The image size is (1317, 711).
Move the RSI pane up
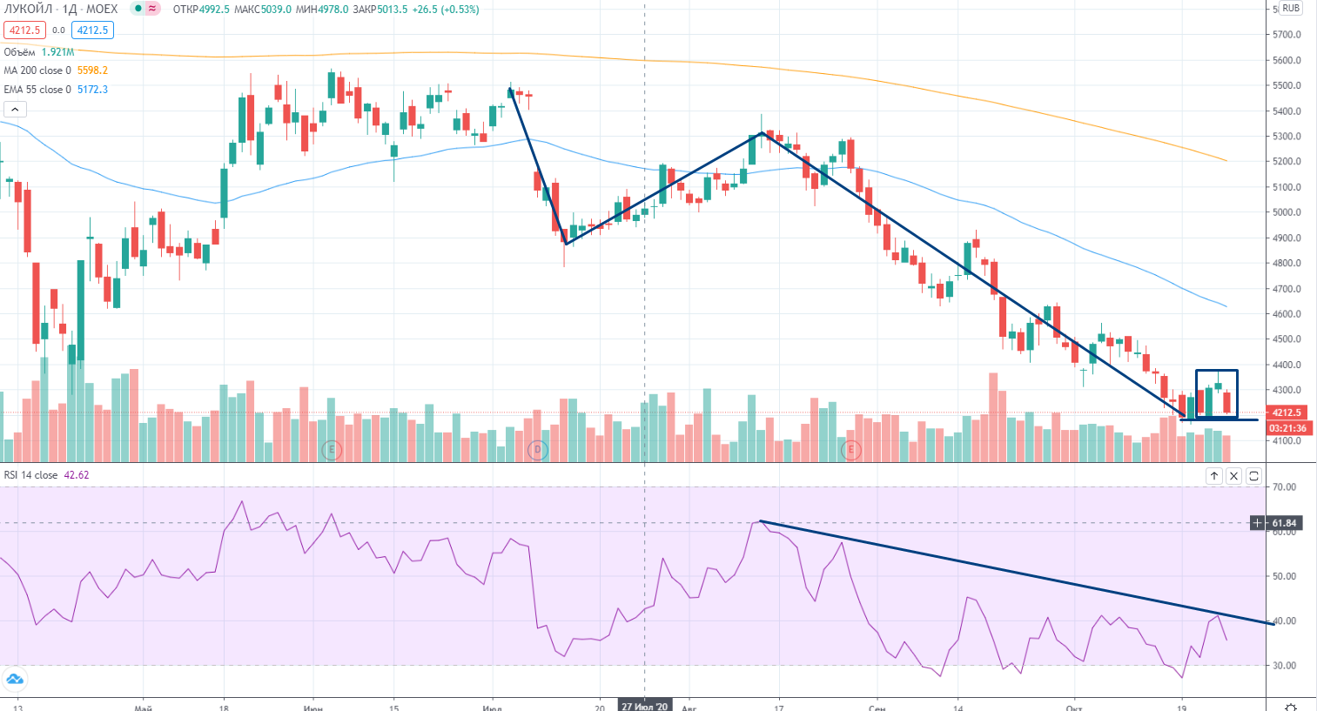tap(1213, 476)
